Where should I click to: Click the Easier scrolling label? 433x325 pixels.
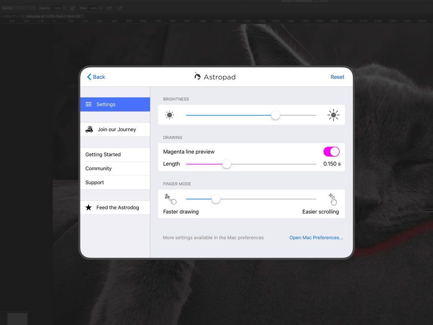320,212
